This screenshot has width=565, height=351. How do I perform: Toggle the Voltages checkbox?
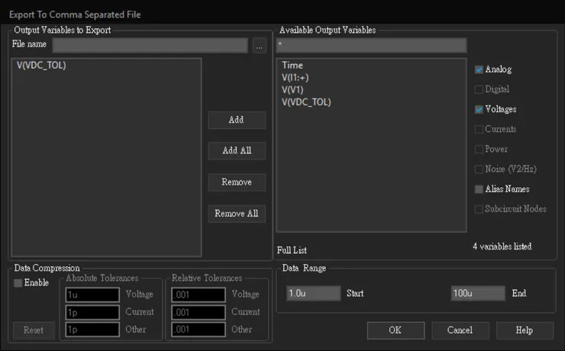(479, 109)
